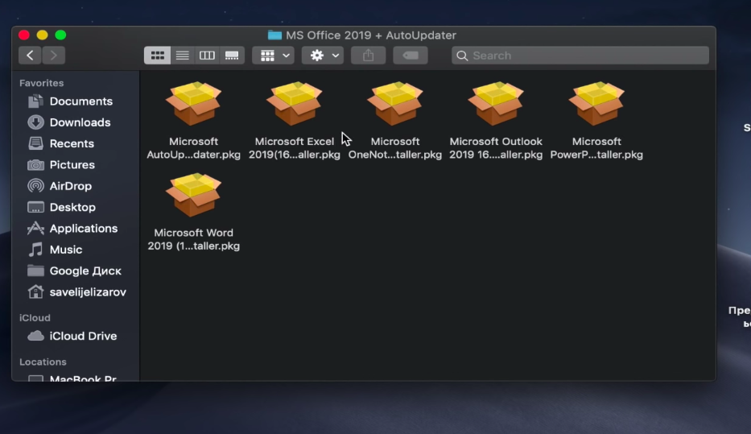Image resolution: width=751 pixels, height=434 pixels.
Task: Switch to list view
Action: [183, 56]
